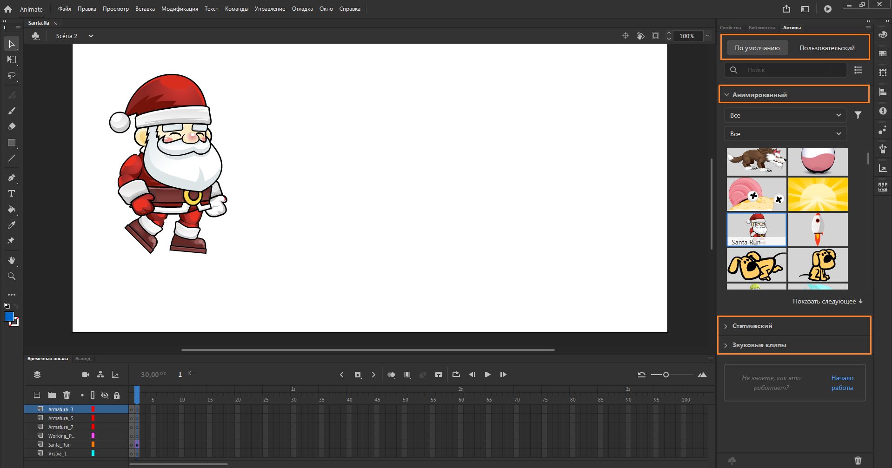Click the Home icon
The height and width of the screenshot is (468, 892).
[x=8, y=9]
